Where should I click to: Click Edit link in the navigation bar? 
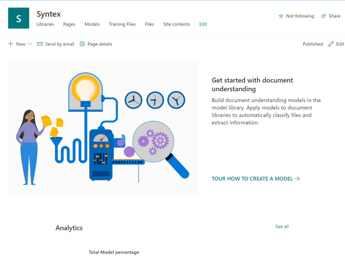pyautogui.click(x=203, y=24)
